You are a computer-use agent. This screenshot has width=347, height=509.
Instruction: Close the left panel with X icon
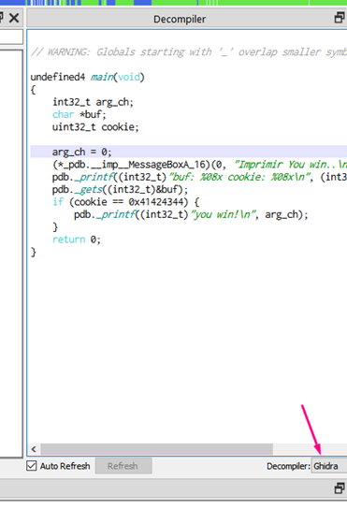[x=14, y=18]
